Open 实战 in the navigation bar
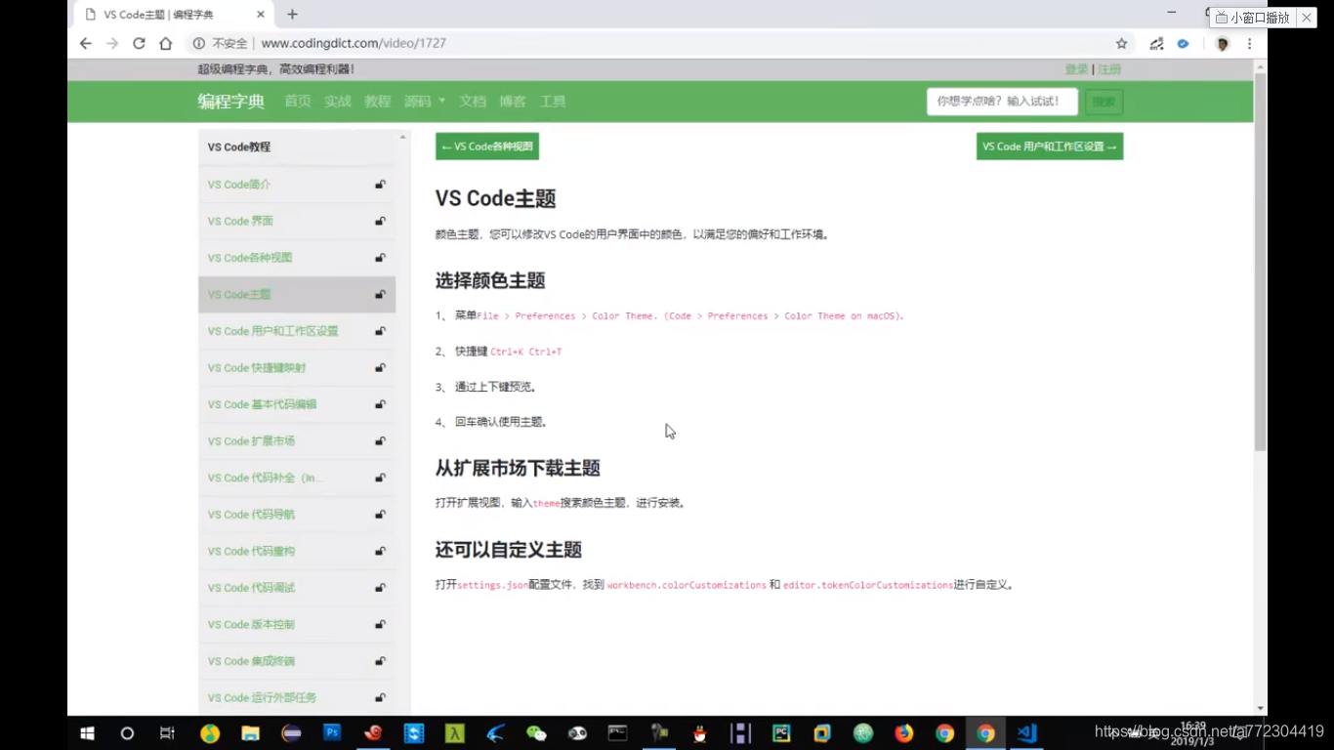Image resolution: width=1334 pixels, height=750 pixels. (x=337, y=102)
